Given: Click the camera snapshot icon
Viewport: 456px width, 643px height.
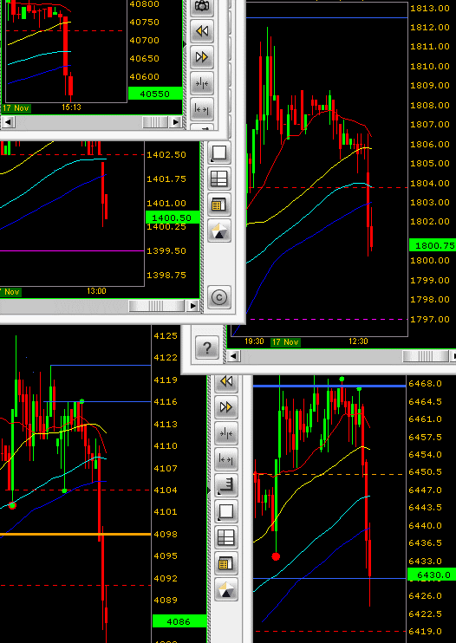Looking at the screenshot, I should point(202,7).
